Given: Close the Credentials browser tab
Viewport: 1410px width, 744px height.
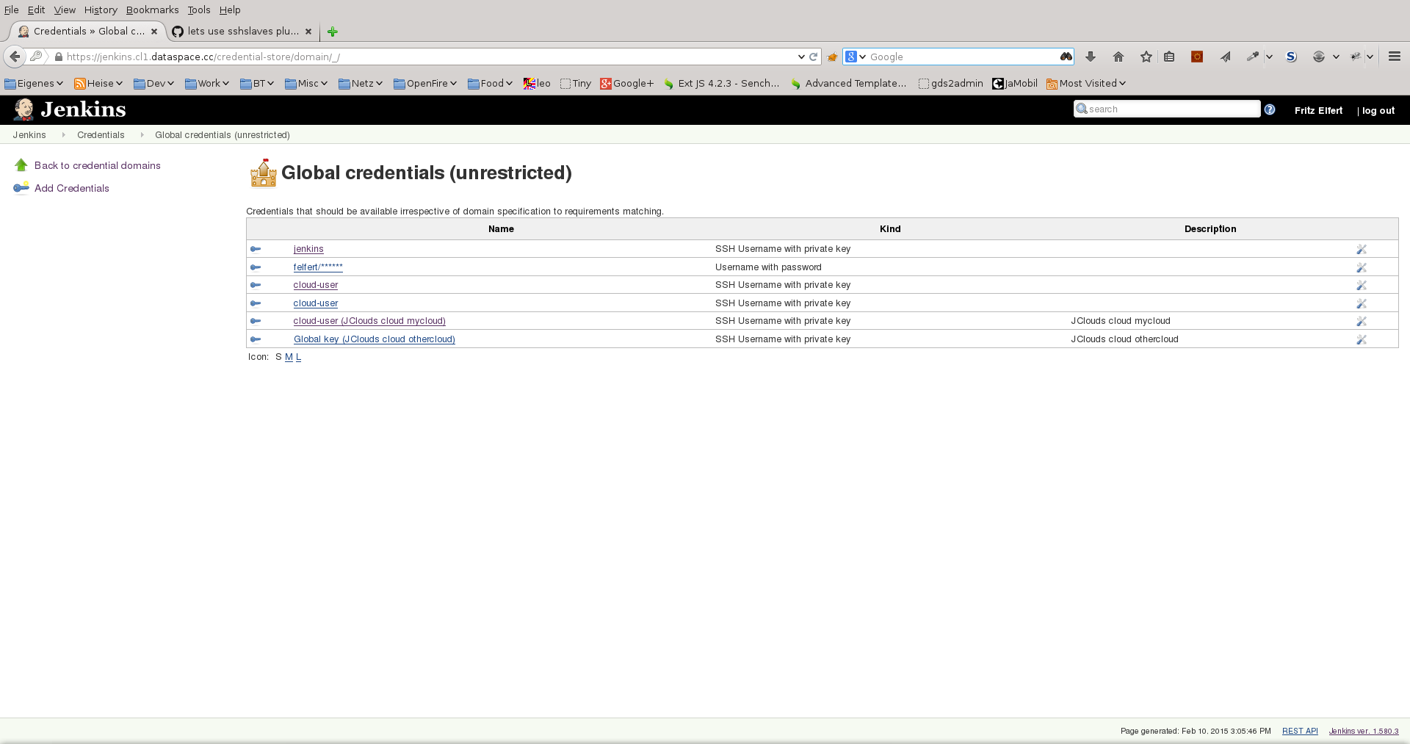Looking at the screenshot, I should 154,32.
